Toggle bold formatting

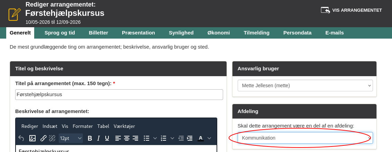[x=90, y=138]
